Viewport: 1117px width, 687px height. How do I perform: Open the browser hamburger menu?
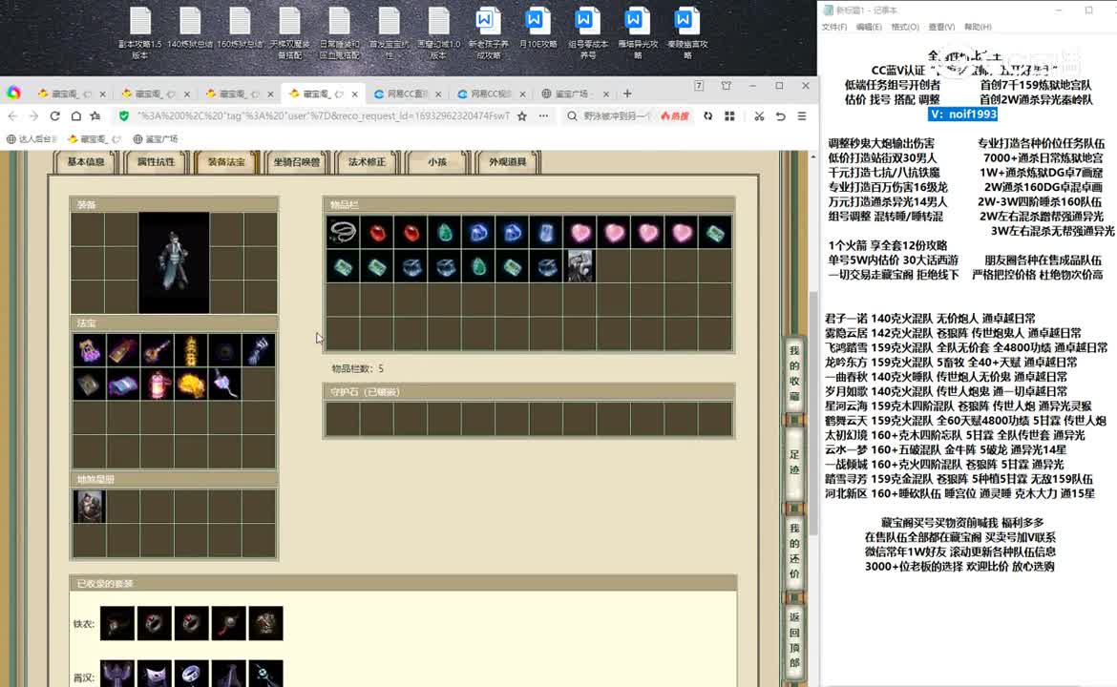pos(801,116)
